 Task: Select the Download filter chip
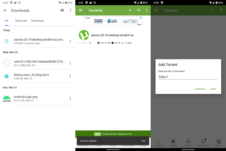tap(37, 21)
